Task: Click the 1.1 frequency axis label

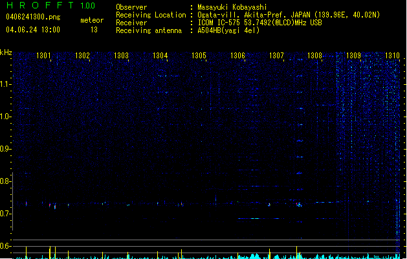Action: (x=5, y=84)
